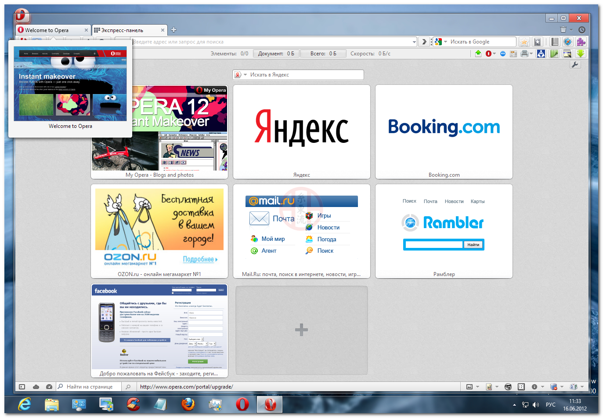Click the find magnifier button in status bar
The image size is (603, 418).
128,387
